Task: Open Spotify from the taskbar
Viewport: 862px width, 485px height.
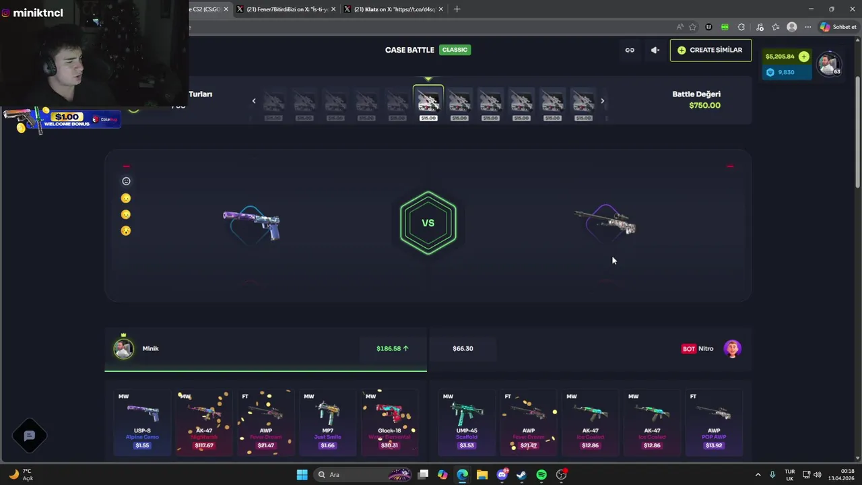Action: (541, 475)
